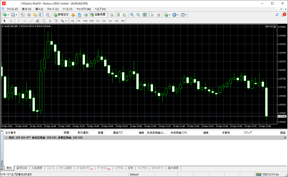Switch chart to candlestick mode
The width and height of the screenshot is (288, 177).
point(118,15)
